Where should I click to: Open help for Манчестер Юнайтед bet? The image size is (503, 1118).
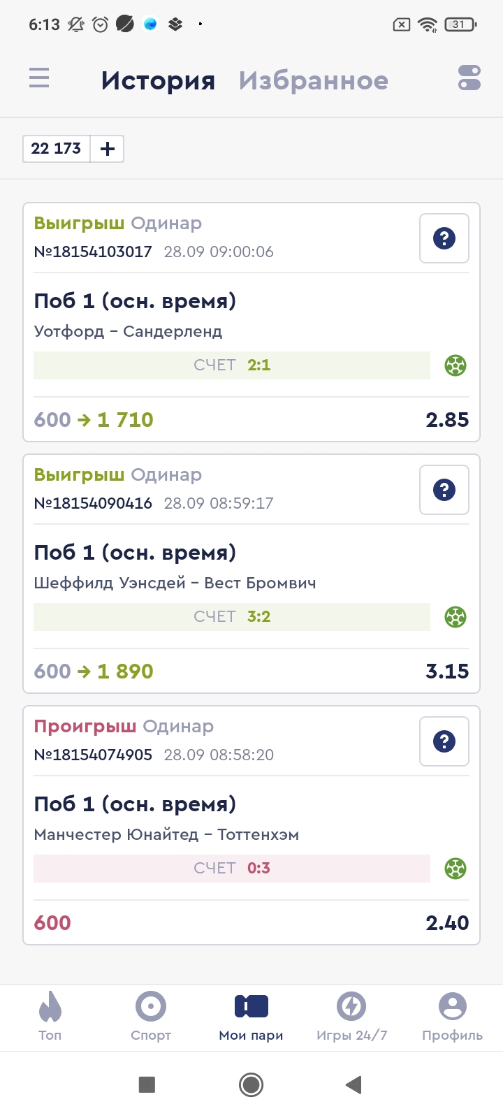(444, 741)
